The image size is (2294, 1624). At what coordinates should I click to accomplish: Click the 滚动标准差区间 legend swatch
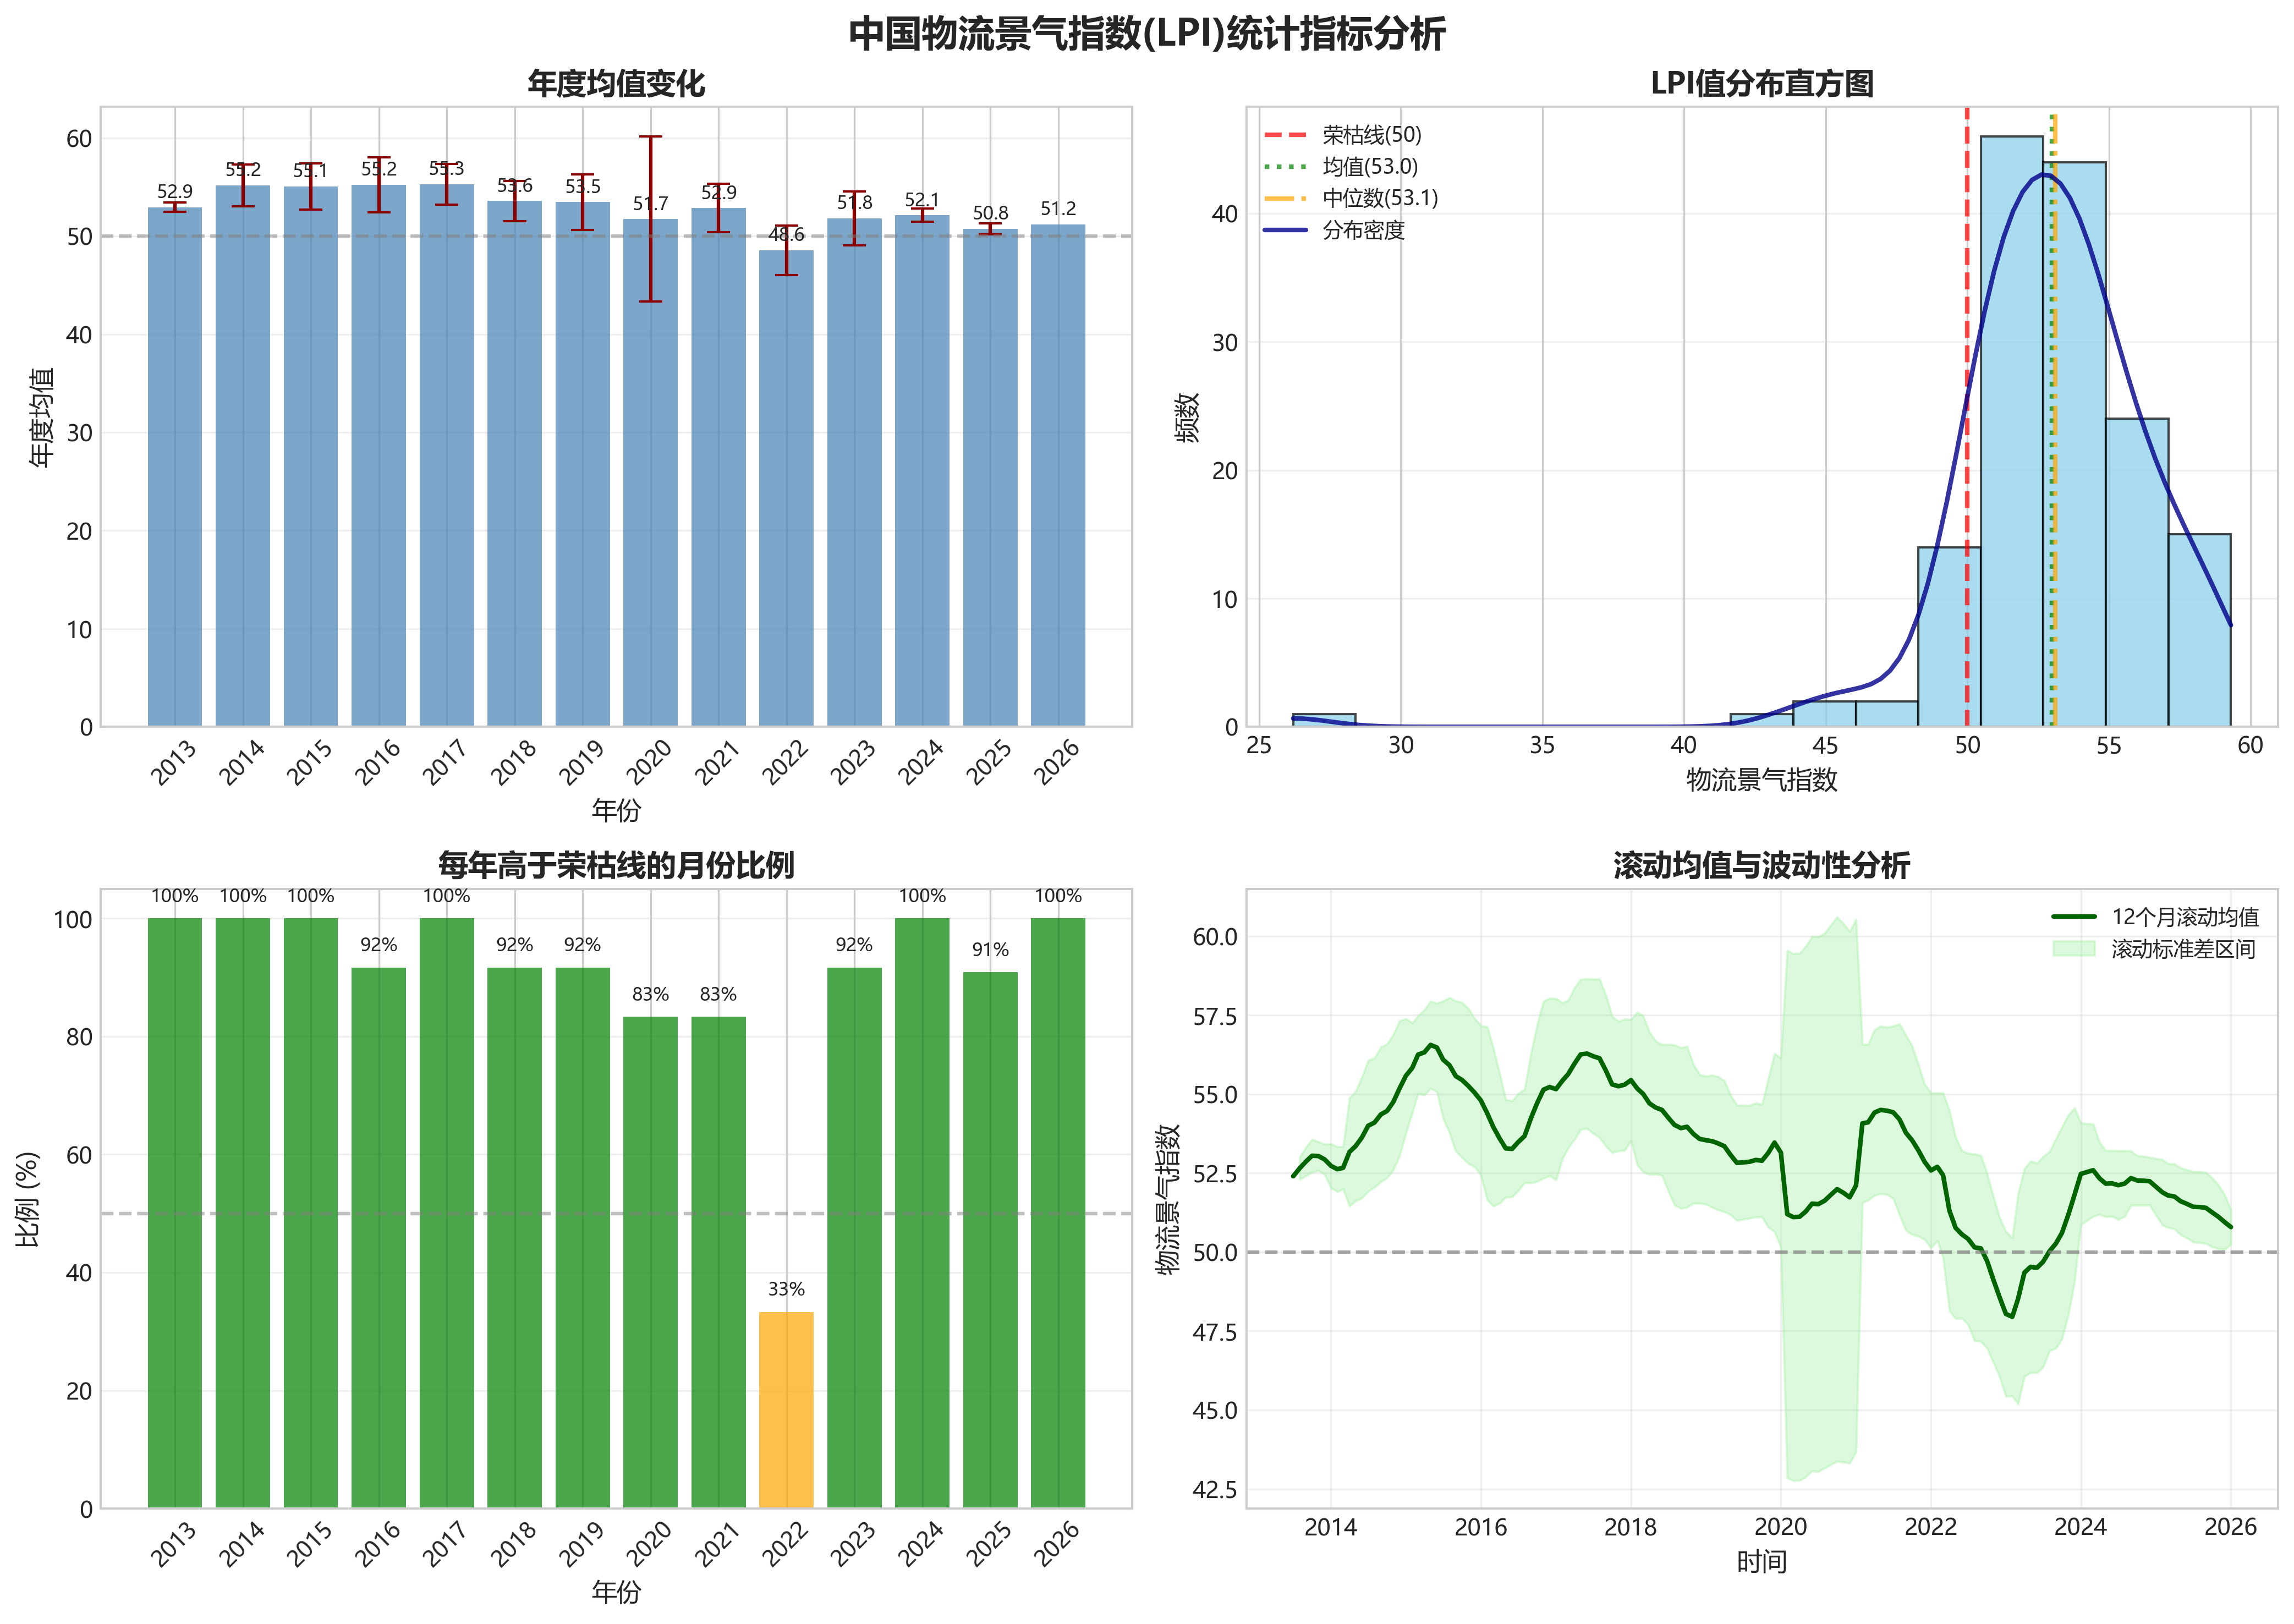point(2073,949)
